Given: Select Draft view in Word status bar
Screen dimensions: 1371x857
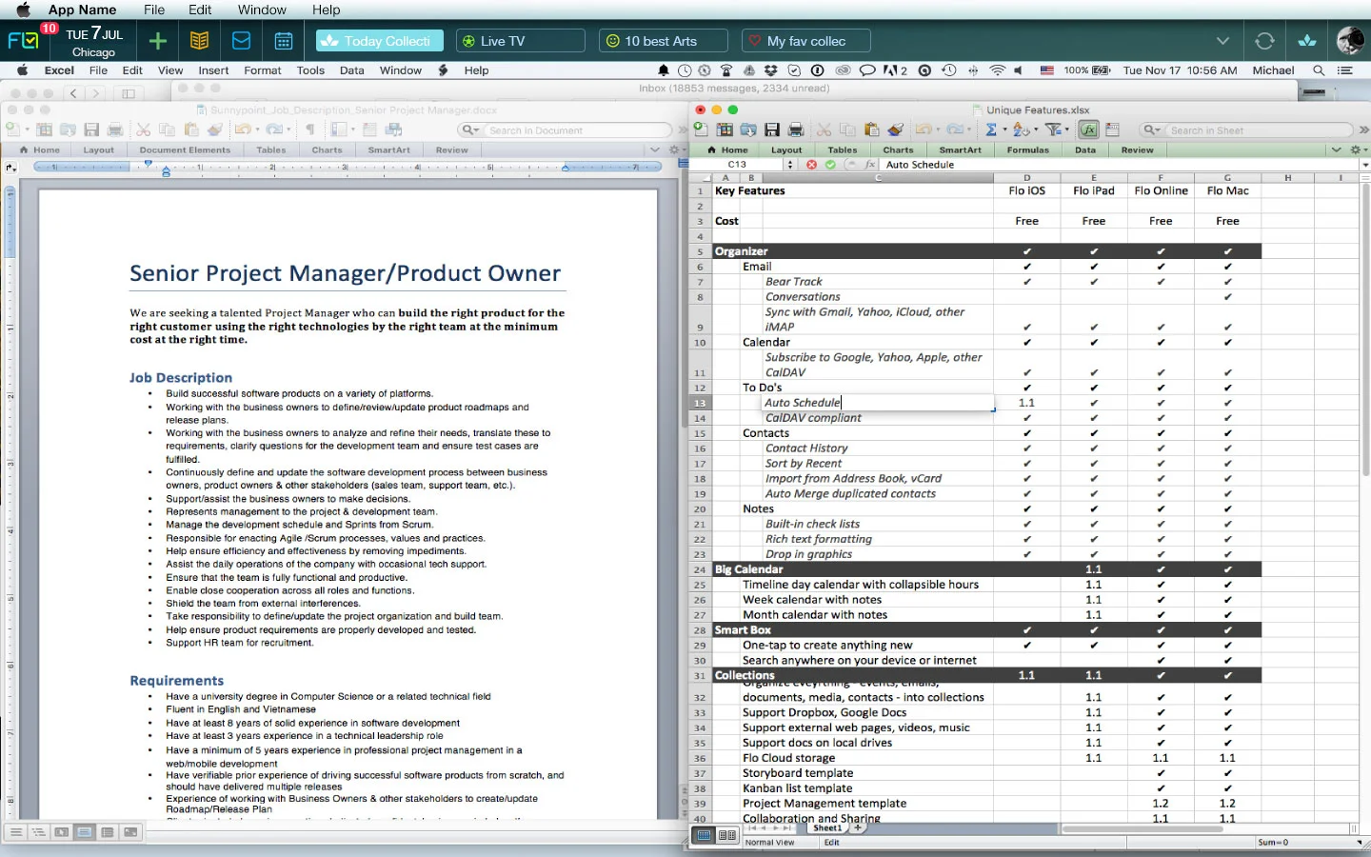Looking at the screenshot, I should (15, 832).
